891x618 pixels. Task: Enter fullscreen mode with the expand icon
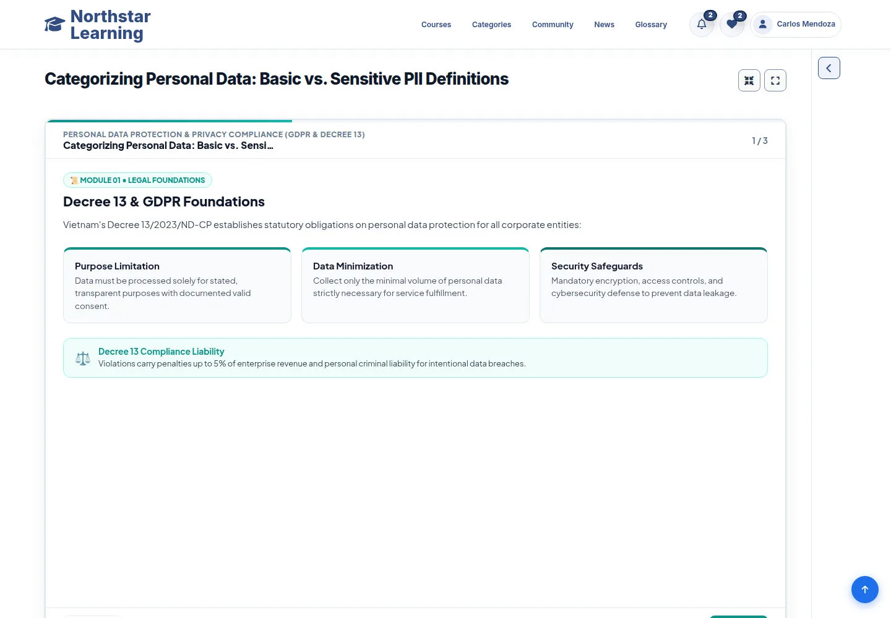(x=775, y=80)
